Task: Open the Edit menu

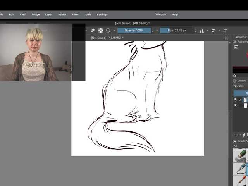Action: [12, 15]
